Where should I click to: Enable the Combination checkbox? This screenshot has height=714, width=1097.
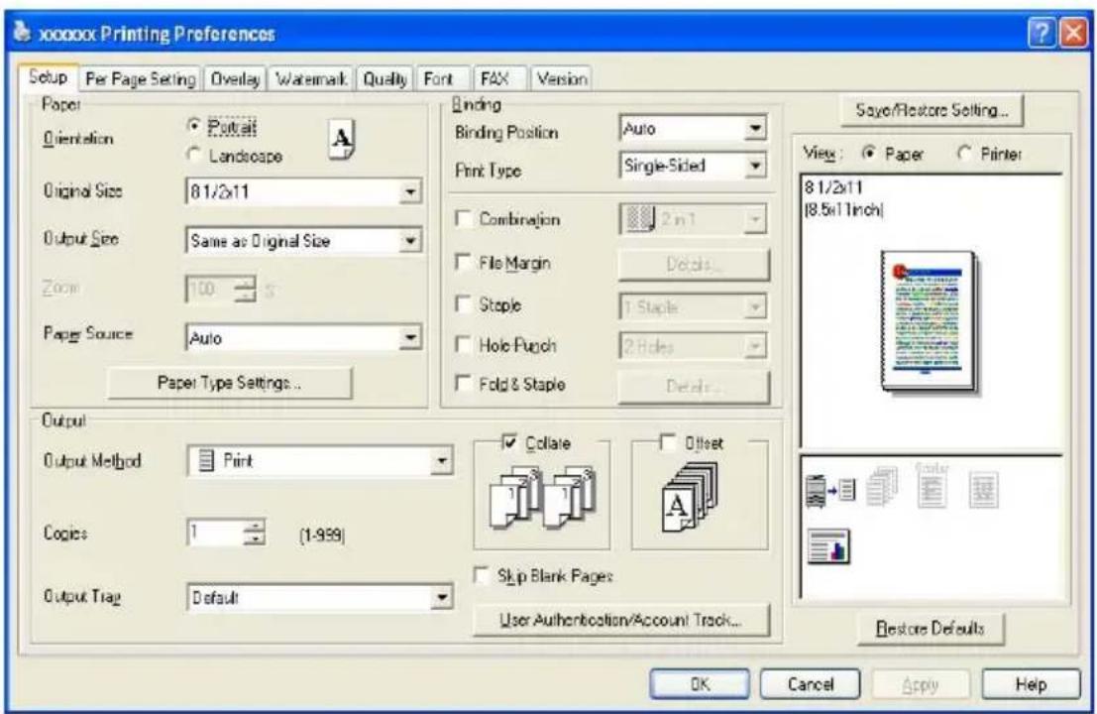tap(463, 218)
